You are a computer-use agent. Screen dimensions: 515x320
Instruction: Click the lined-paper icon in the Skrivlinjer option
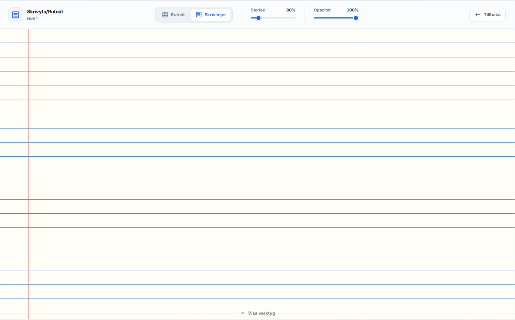[199, 15]
